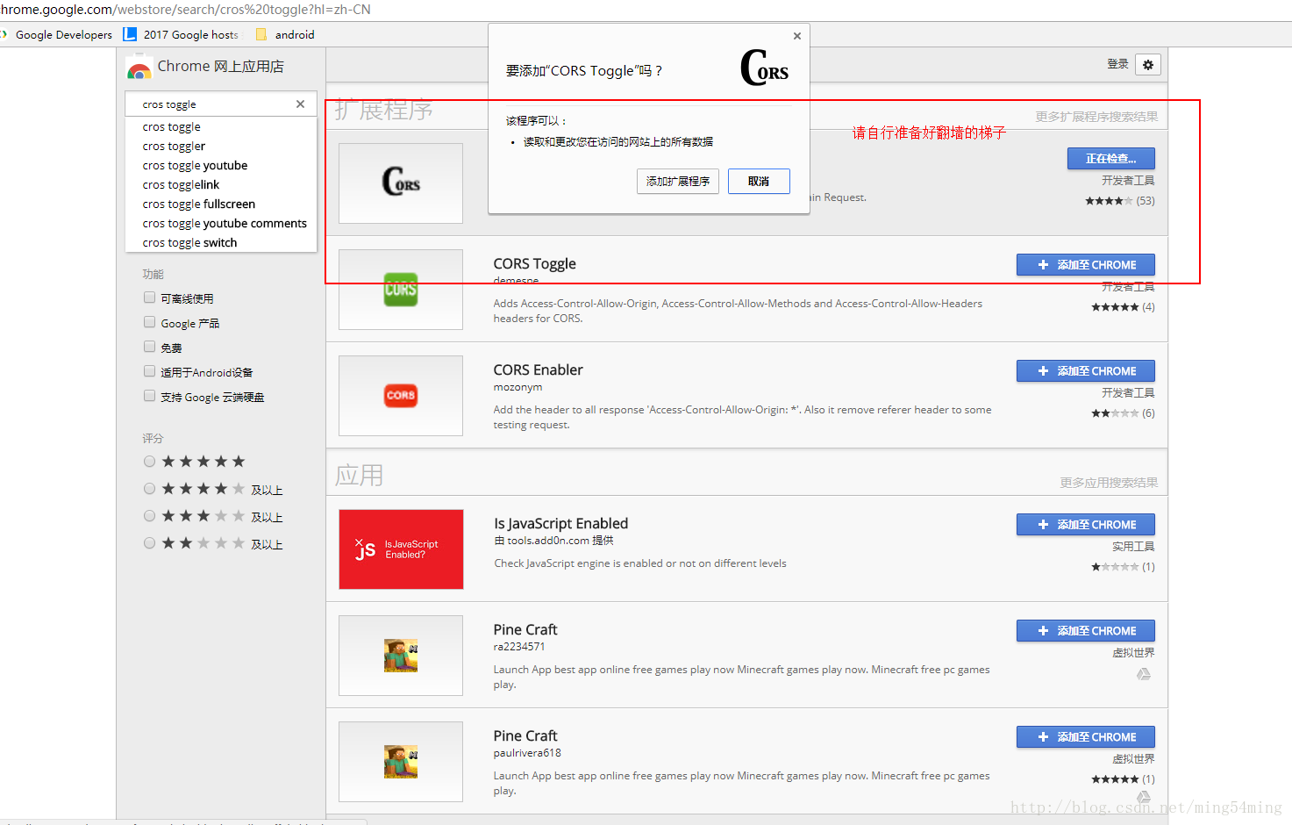Select the three stars and up radio

pos(149,516)
